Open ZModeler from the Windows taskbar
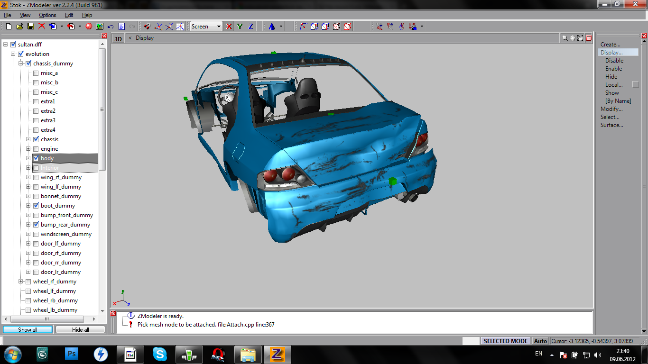Screen dimensions: 648x364 [277, 354]
